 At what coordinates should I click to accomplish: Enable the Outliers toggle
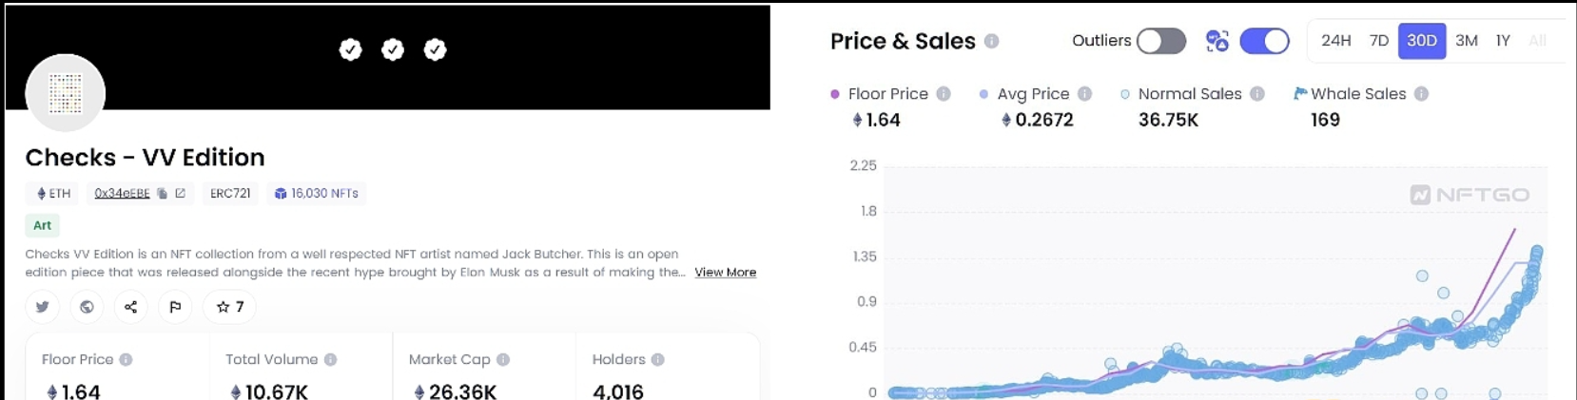point(1160,41)
